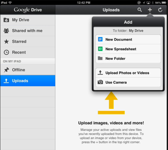Tap the 12:42 PM clock
Viewport: 168px width, 150px height.
coord(84,3)
